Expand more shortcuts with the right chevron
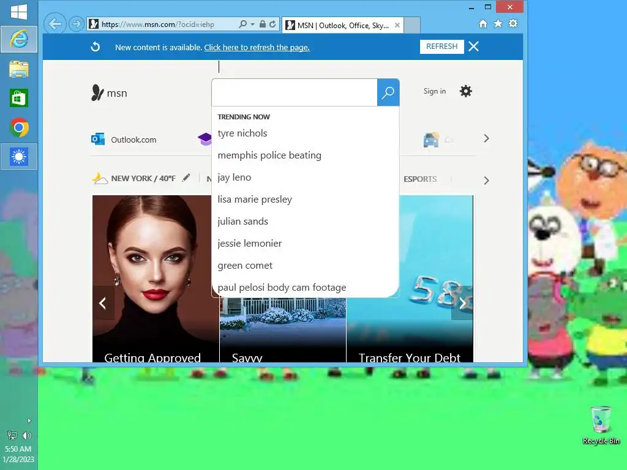The height and width of the screenshot is (470, 627). pyautogui.click(x=486, y=139)
